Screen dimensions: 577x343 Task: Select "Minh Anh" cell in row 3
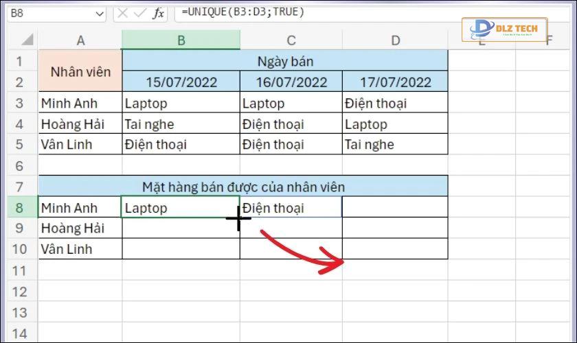[80, 103]
